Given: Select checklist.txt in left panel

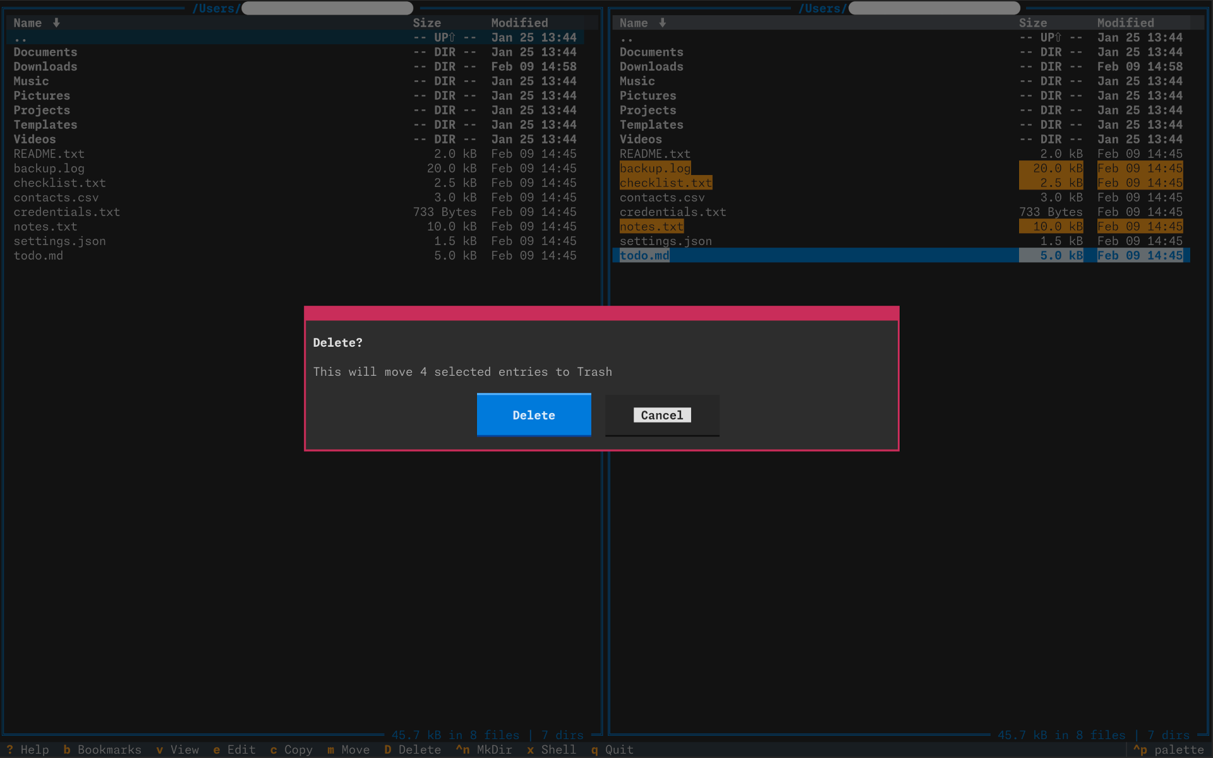Looking at the screenshot, I should [295, 183].
